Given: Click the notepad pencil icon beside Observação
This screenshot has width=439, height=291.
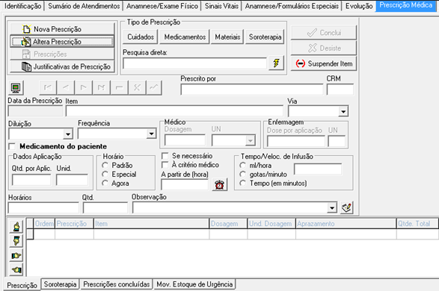Looking at the screenshot, I should click(x=346, y=207).
